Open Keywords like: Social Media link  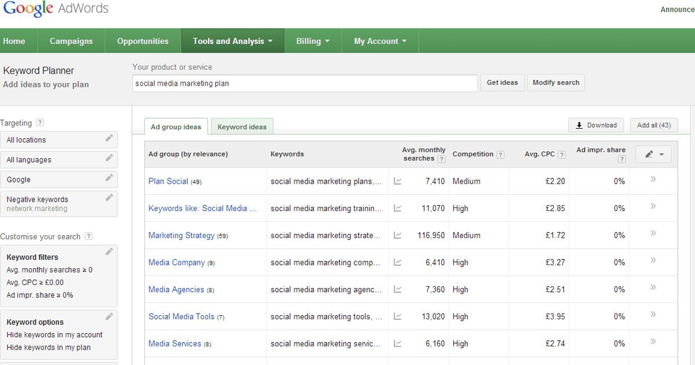click(x=202, y=209)
